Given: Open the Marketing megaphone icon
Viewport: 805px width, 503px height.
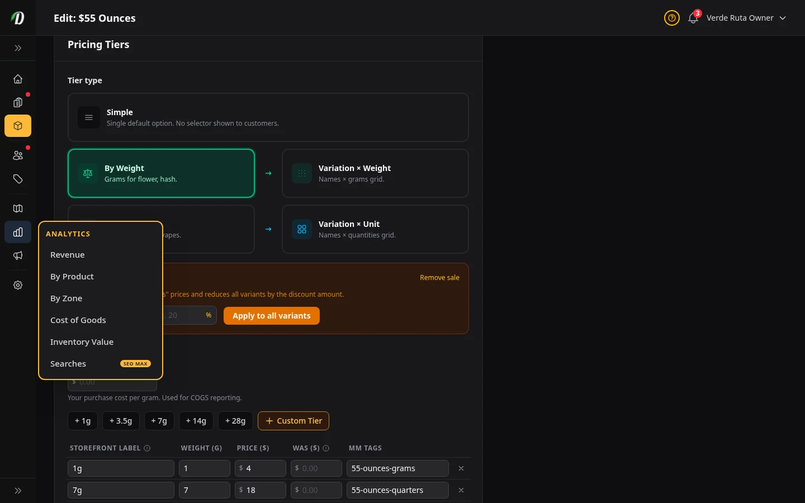Looking at the screenshot, I should [17, 255].
